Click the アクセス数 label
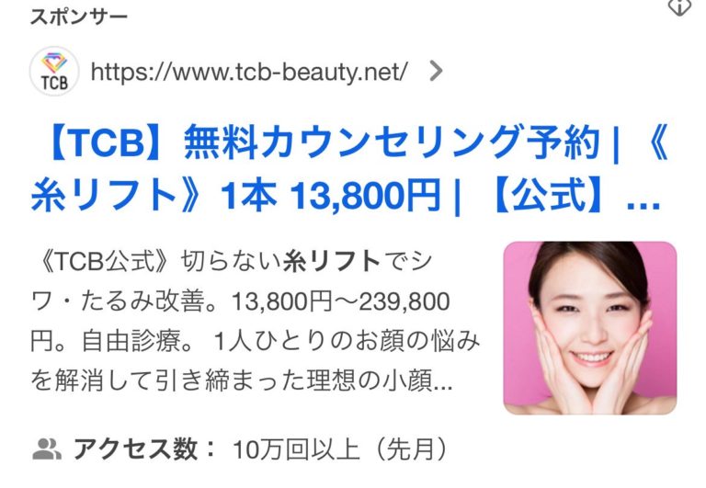This screenshot has height=488, width=706. [135, 448]
